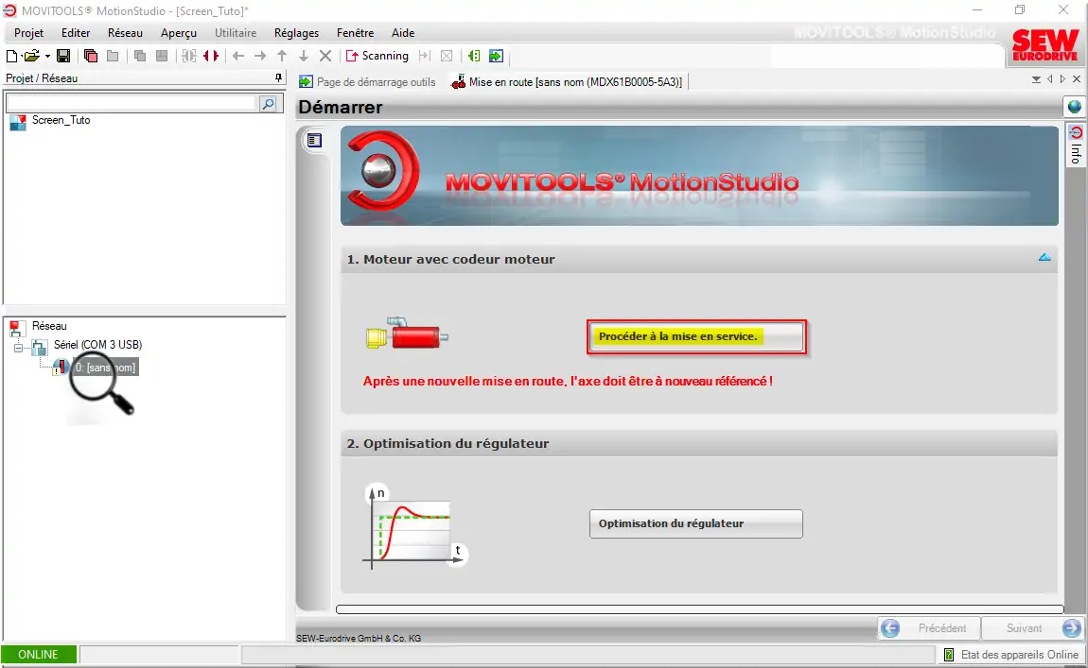Screen dimensions: 1088x668
Task: Open the Aperçu menu
Action: pyautogui.click(x=178, y=32)
